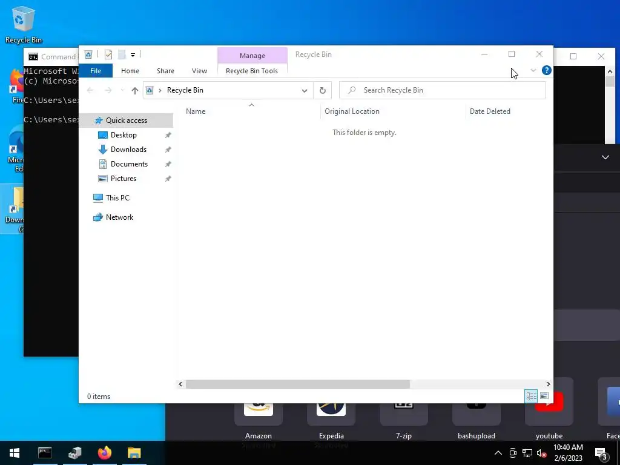
Task: Refresh the Recycle Bin view
Action: click(x=323, y=91)
